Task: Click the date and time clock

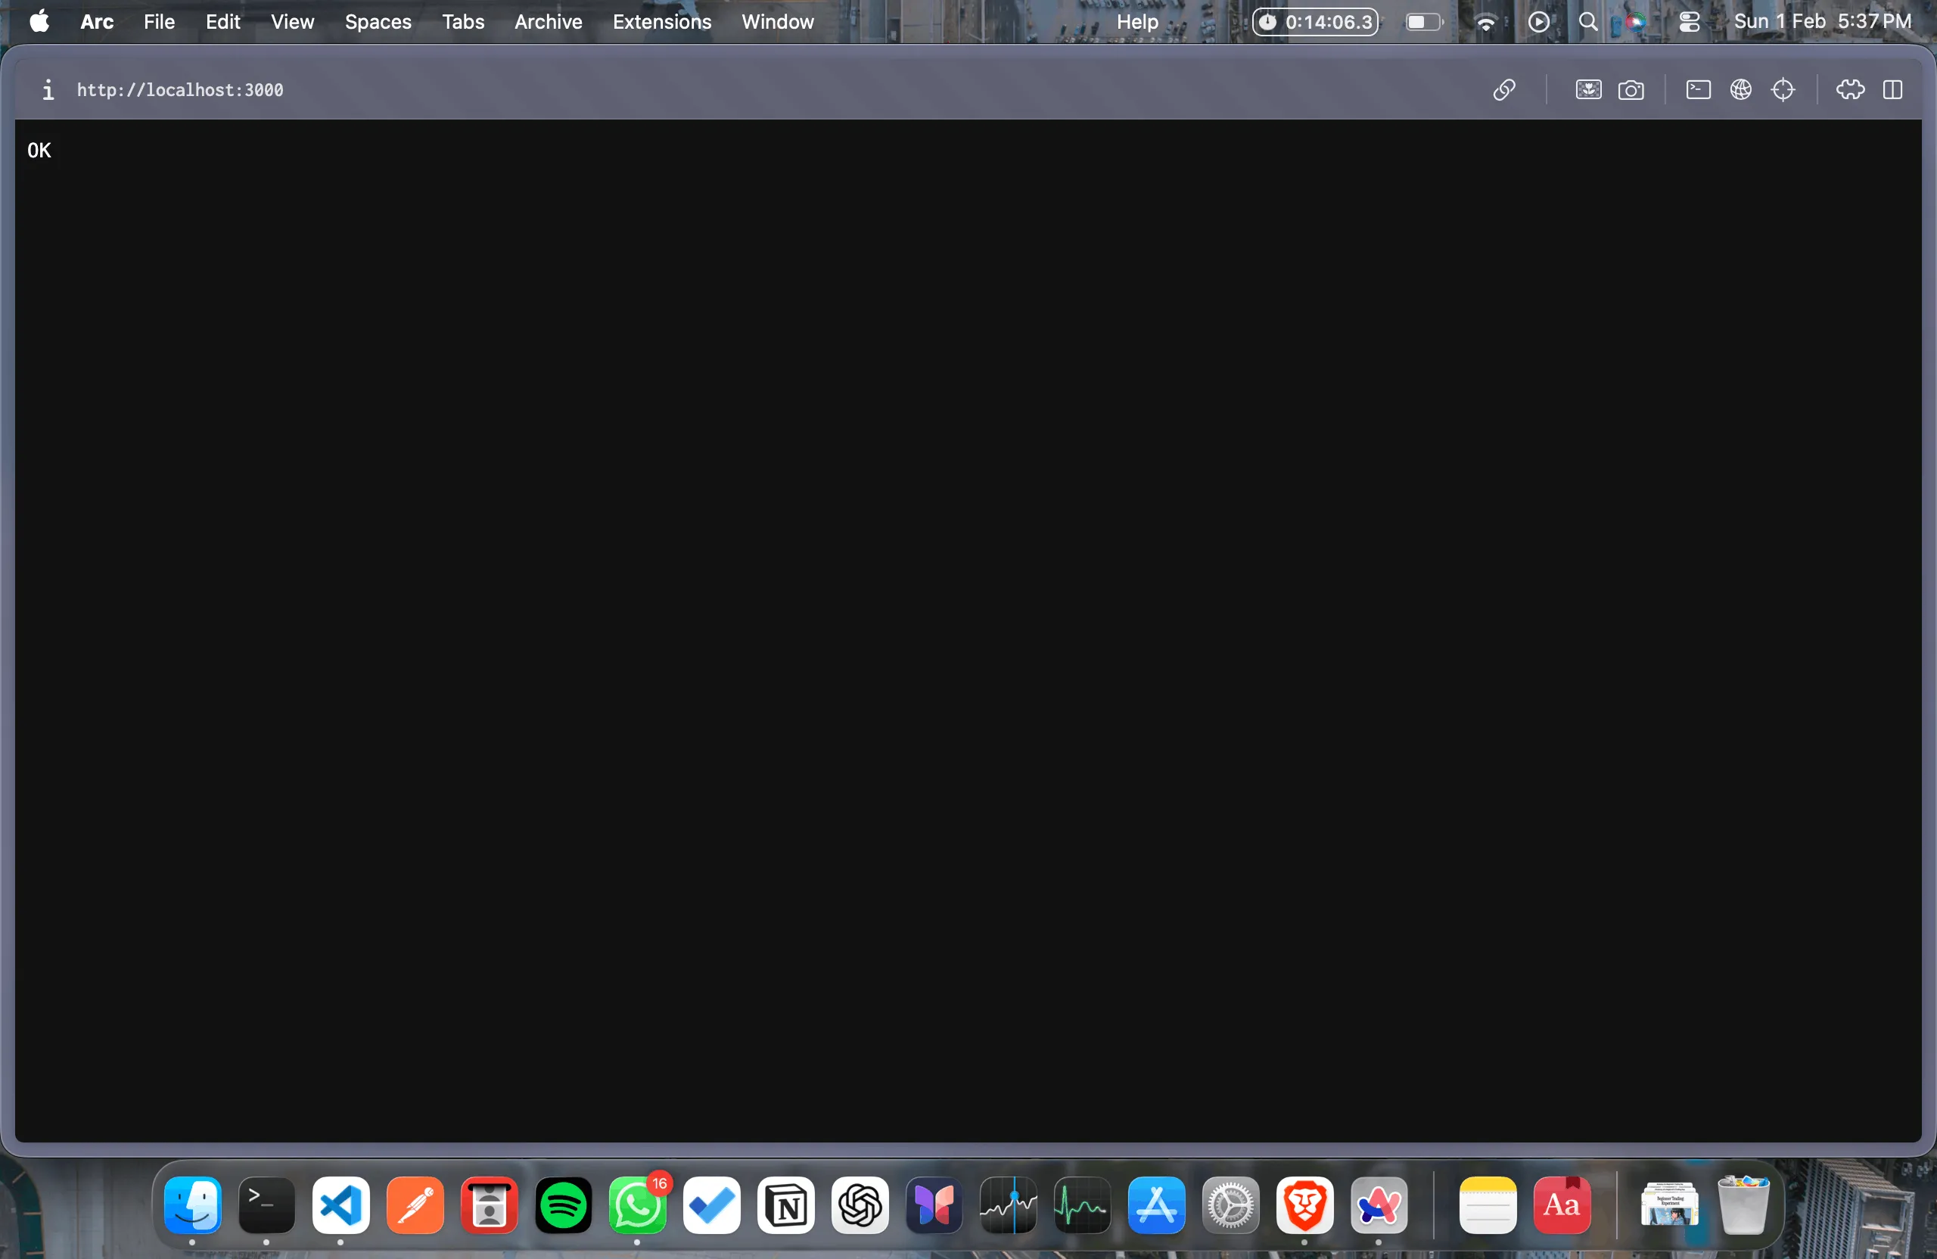Action: point(1822,22)
